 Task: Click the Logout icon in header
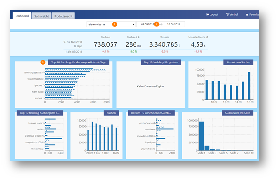(207, 14)
